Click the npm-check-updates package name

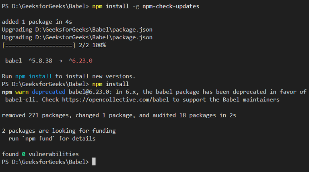[x=171, y=7]
